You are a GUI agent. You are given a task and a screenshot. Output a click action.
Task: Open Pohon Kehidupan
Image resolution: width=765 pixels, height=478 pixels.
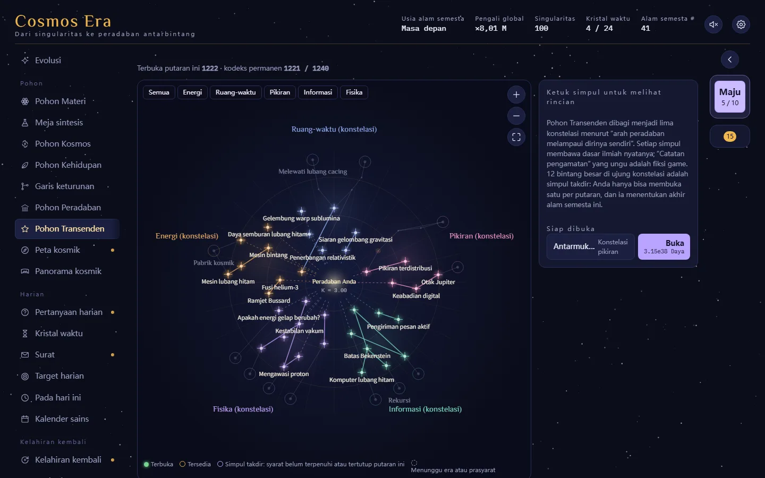tap(67, 165)
